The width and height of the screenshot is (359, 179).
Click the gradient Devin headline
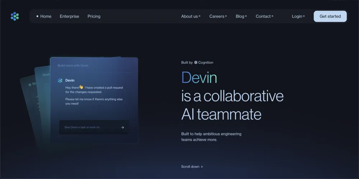(x=199, y=77)
